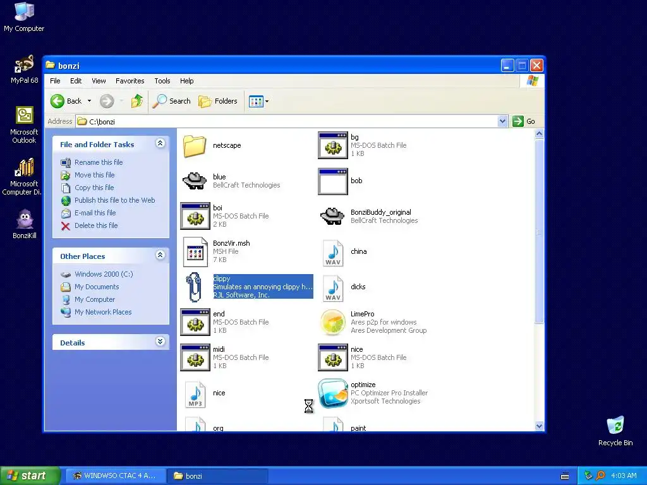Select the BonziBuddy_original icon
This screenshot has height=485, width=647.
point(332,216)
